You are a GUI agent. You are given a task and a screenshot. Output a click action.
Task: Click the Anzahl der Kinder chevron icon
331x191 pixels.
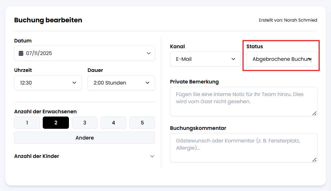click(x=152, y=156)
